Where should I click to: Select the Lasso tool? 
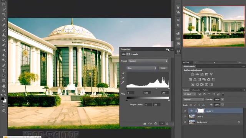(3, 4)
